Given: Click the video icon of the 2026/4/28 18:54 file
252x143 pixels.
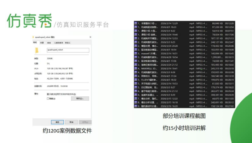Looking at the screenshot, I should pos(136,57).
